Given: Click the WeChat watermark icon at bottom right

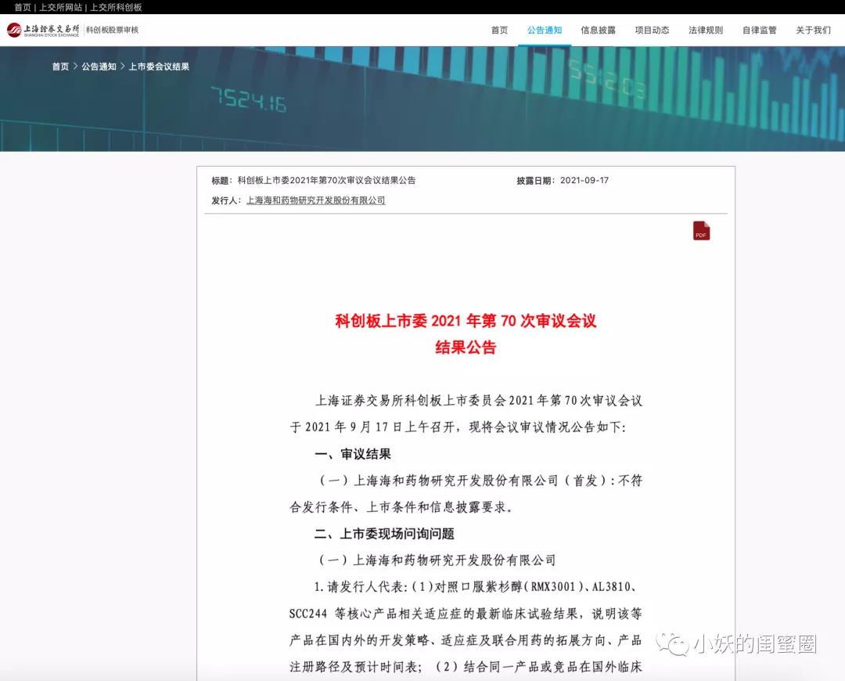Looking at the screenshot, I should [x=673, y=643].
